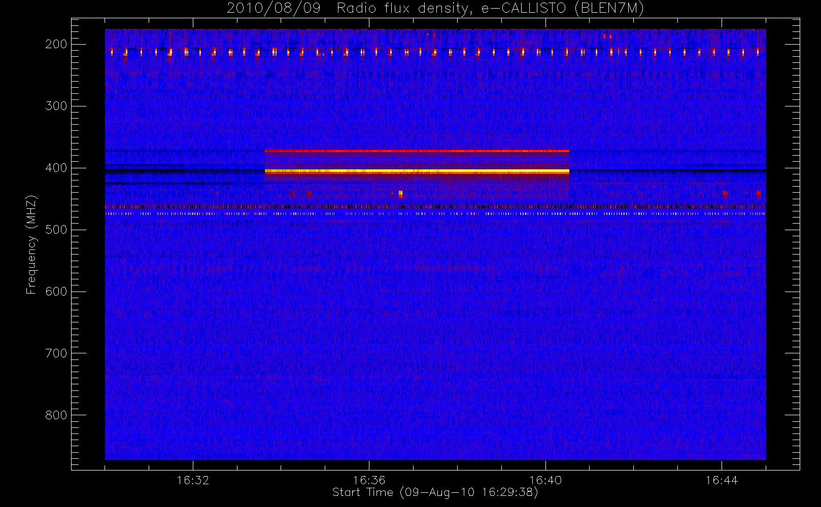Click the 'Start Time (09-Aug-10 16:29:38)' label
Viewport: 821px width, 507px height.
[x=435, y=492]
